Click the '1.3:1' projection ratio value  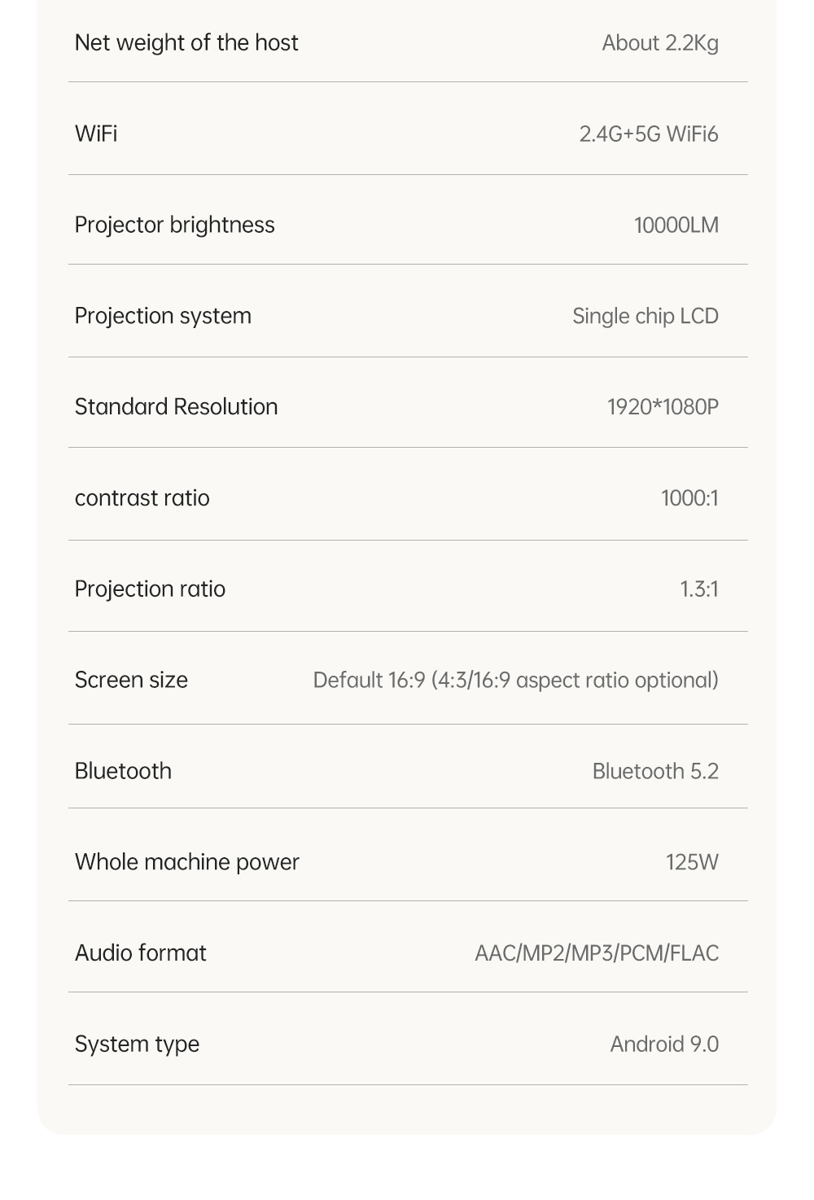pos(699,589)
